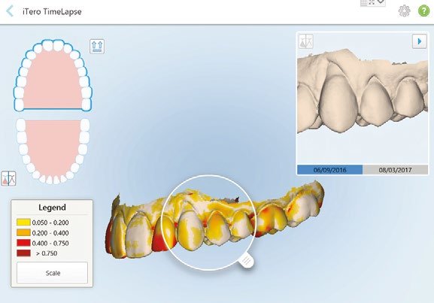
Task: Open the green help question mark
Action: [423, 11]
